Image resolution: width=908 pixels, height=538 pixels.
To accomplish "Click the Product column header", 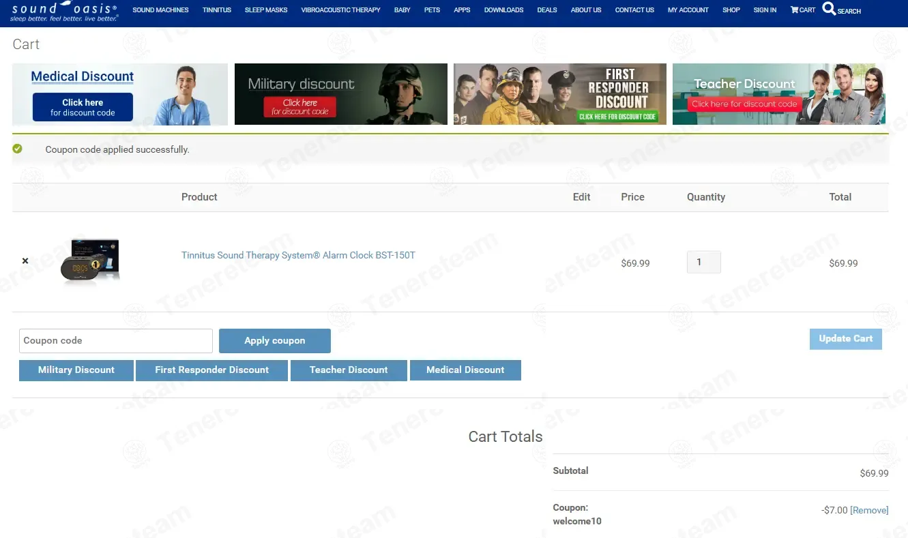I will click(199, 197).
